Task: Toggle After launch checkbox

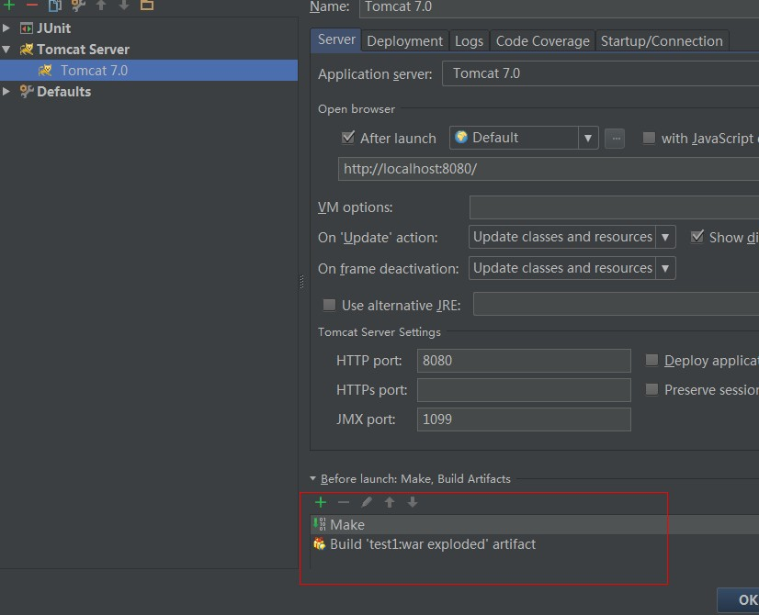Action: coord(348,138)
